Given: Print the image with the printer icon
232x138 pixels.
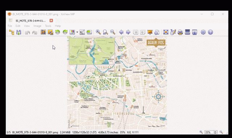Looking at the screenshot, I should point(180,32).
